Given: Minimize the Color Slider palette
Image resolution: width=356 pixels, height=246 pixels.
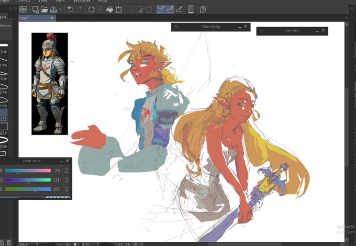Looking at the screenshot, I should coord(62,161).
